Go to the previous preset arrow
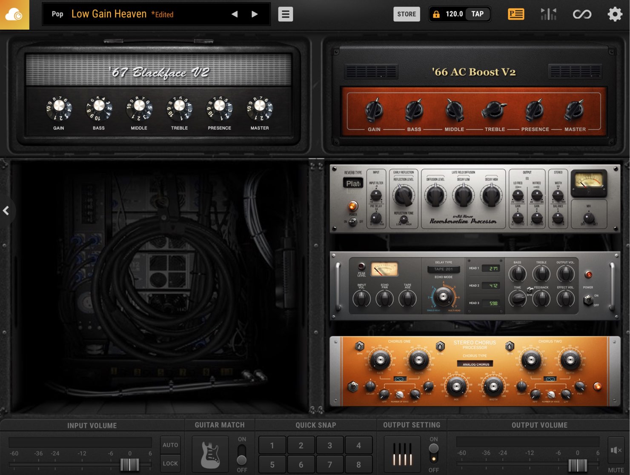This screenshot has height=475, width=630. tap(235, 14)
